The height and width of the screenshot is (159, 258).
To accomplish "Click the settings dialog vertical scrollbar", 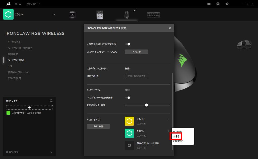I will click(x=173, y=111).
